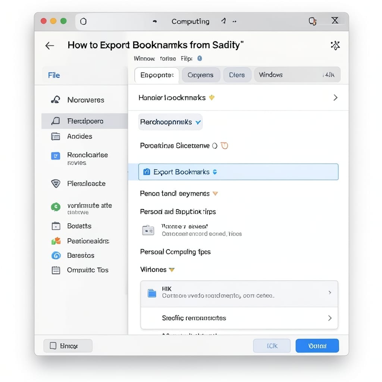The image size is (382, 382).
Task: Click the Peationeaidrs puzzle icon
Action: (x=56, y=241)
